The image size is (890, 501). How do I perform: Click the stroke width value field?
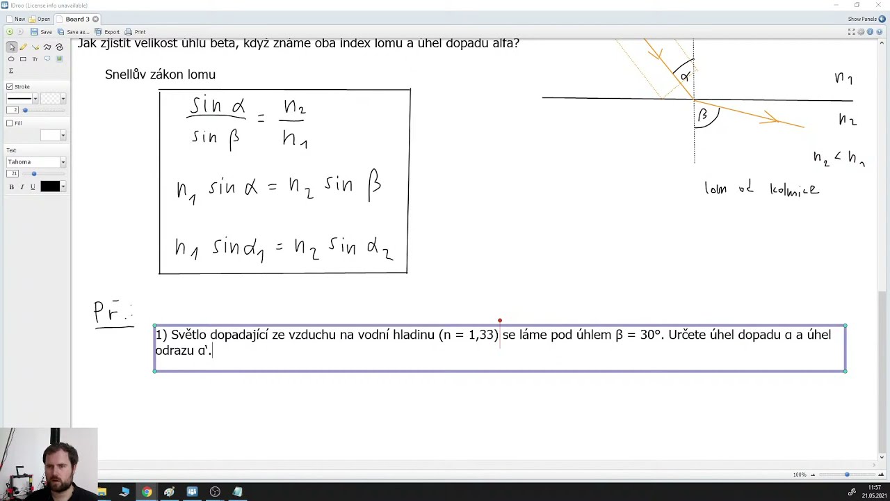click(x=13, y=110)
